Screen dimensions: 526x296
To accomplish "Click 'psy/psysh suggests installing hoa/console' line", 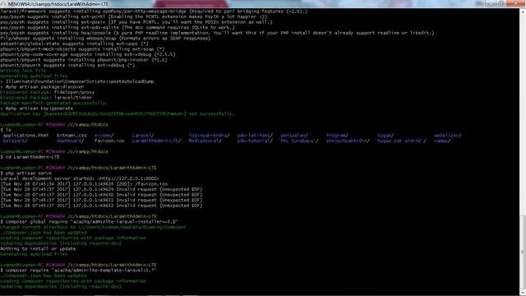I will (217, 33).
